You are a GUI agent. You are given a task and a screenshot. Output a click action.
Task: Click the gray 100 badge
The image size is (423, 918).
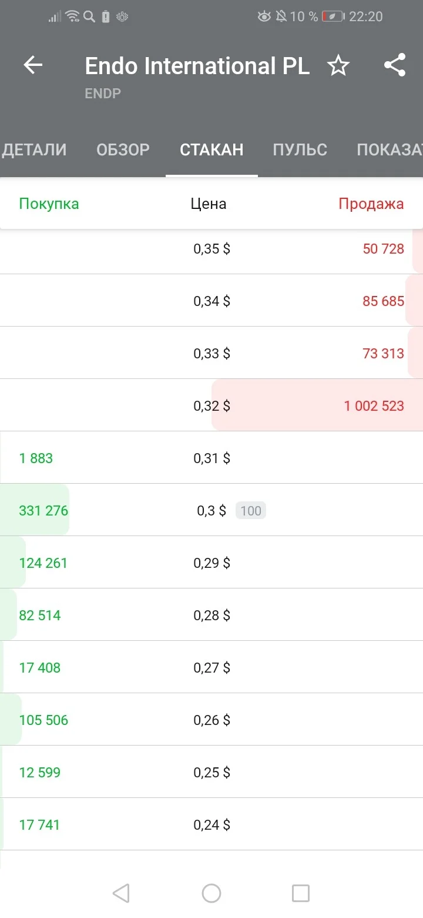click(251, 510)
